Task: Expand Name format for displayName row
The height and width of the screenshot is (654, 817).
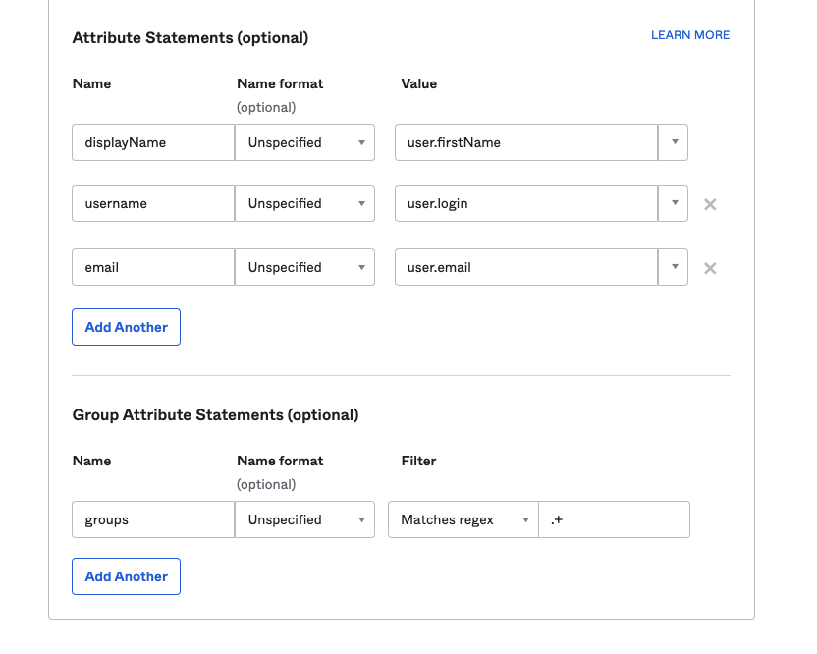Action: [304, 142]
